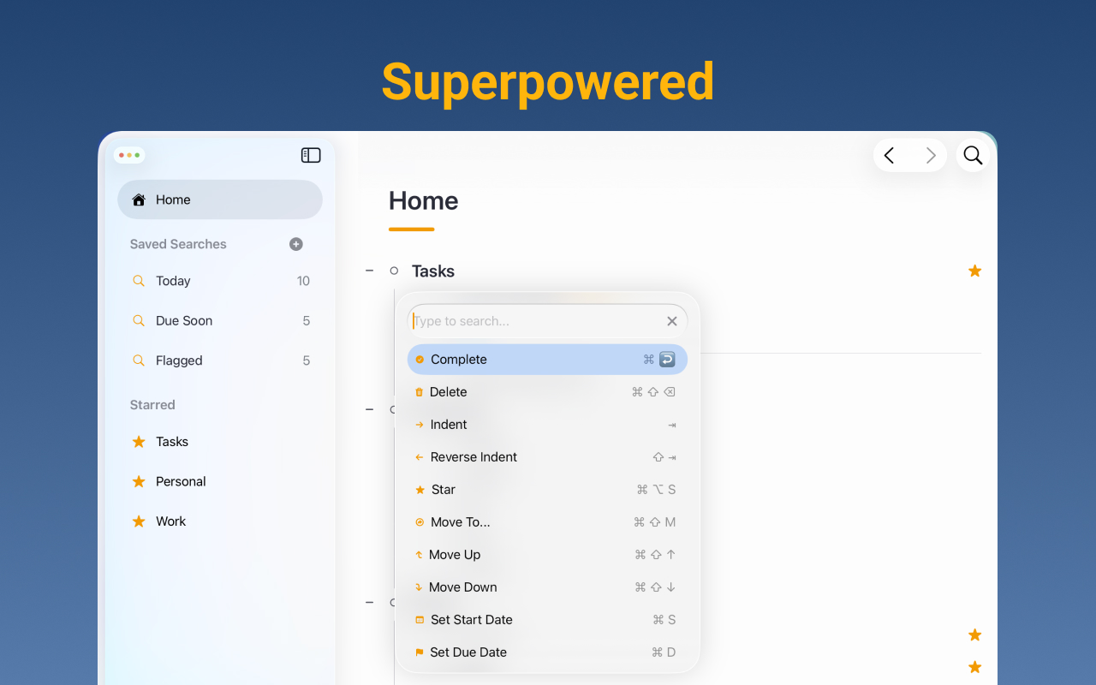Open starred Tasks in sidebar
The height and width of the screenshot is (685, 1096).
point(220,442)
